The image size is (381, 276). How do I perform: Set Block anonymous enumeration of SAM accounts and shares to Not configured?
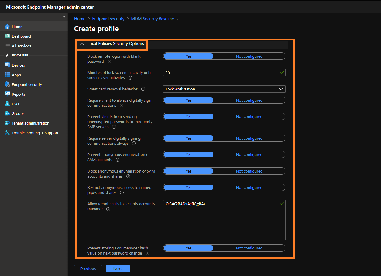[x=249, y=171]
